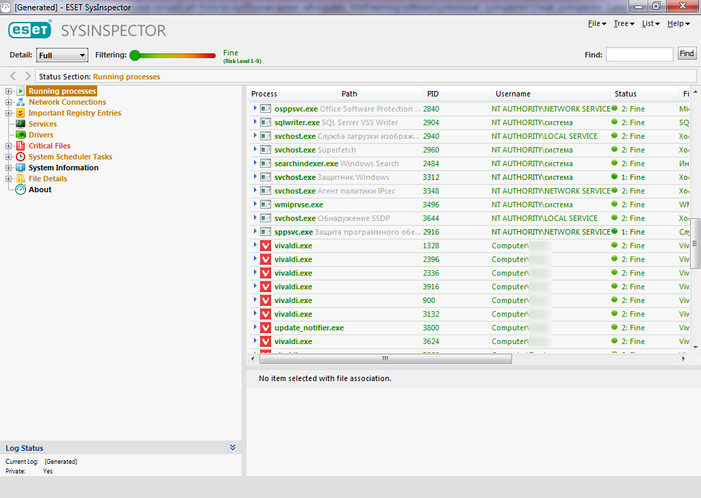
Task: Click the Drivers icon in tree
Action: click(x=21, y=135)
